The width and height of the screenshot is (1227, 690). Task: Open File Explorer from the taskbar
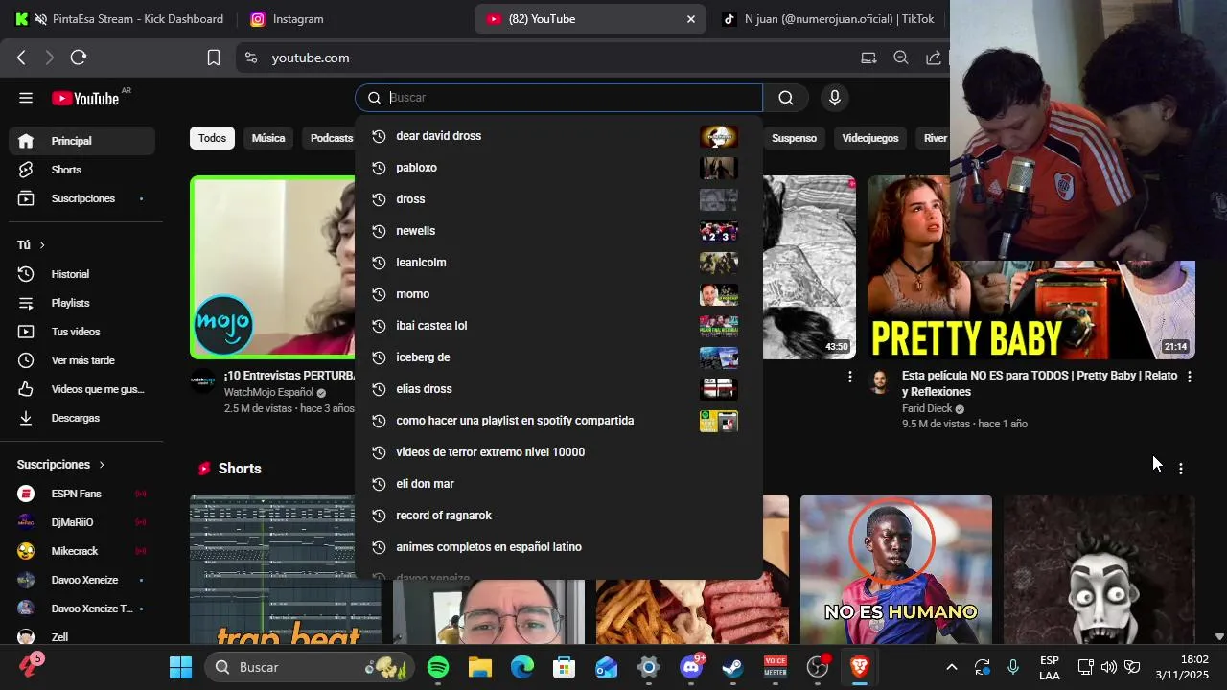click(x=480, y=667)
